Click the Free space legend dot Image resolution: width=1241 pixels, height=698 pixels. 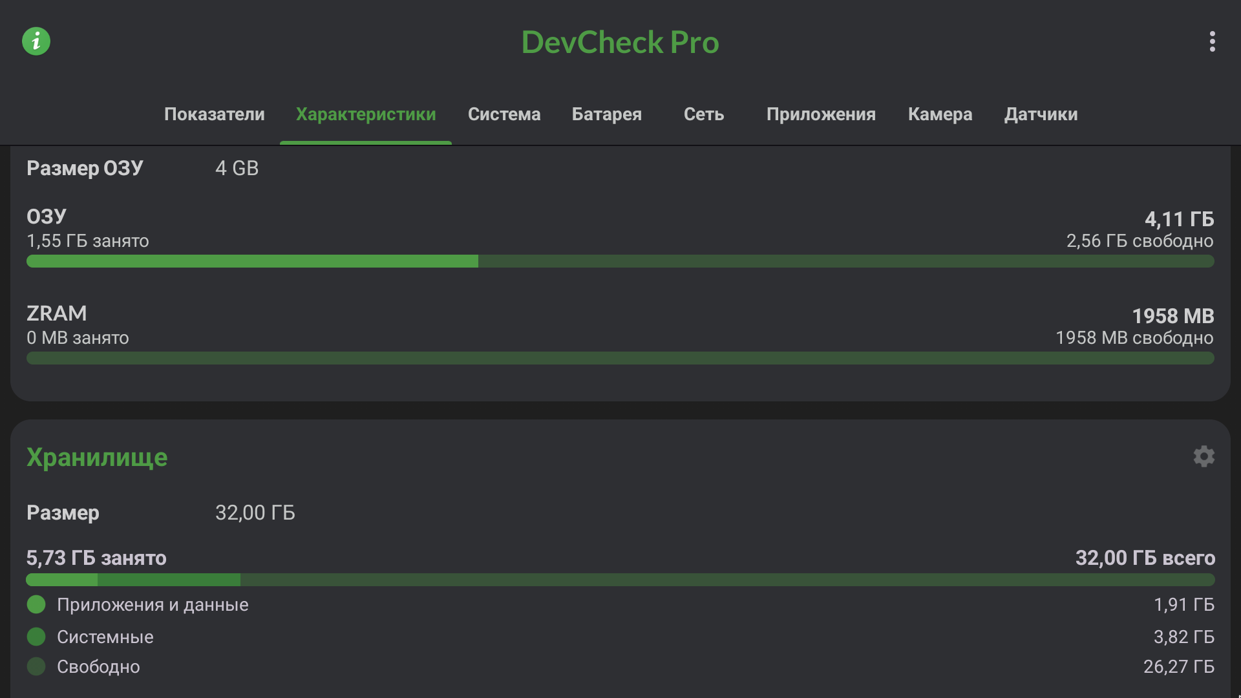pyautogui.click(x=36, y=666)
